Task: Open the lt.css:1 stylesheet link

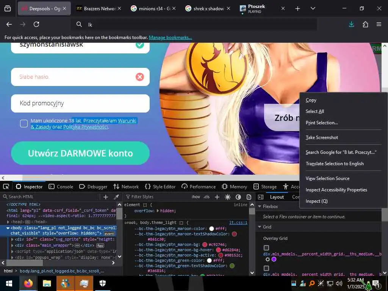Action: [x=238, y=223]
